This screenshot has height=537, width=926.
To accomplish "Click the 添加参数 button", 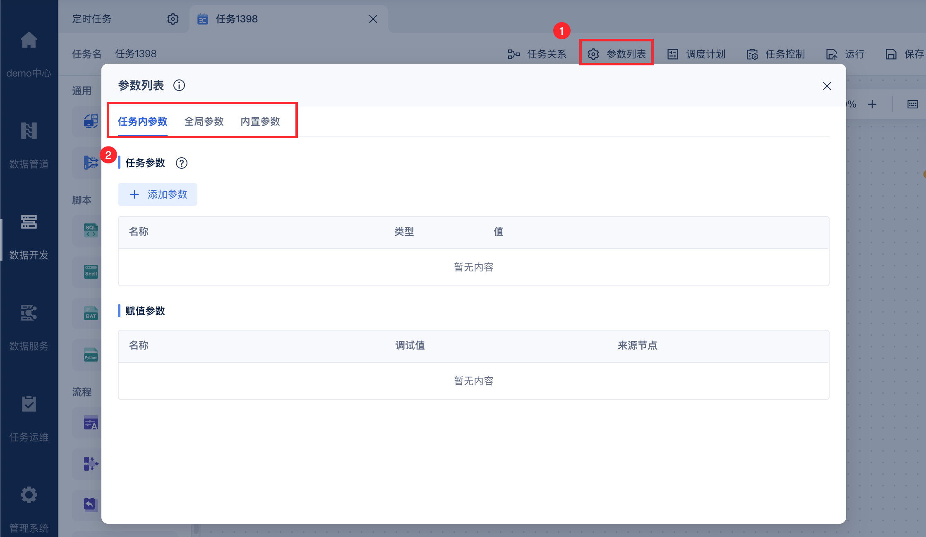I will coord(158,194).
